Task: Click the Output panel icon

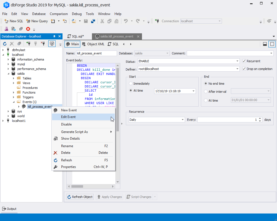Action: tap(4, 209)
